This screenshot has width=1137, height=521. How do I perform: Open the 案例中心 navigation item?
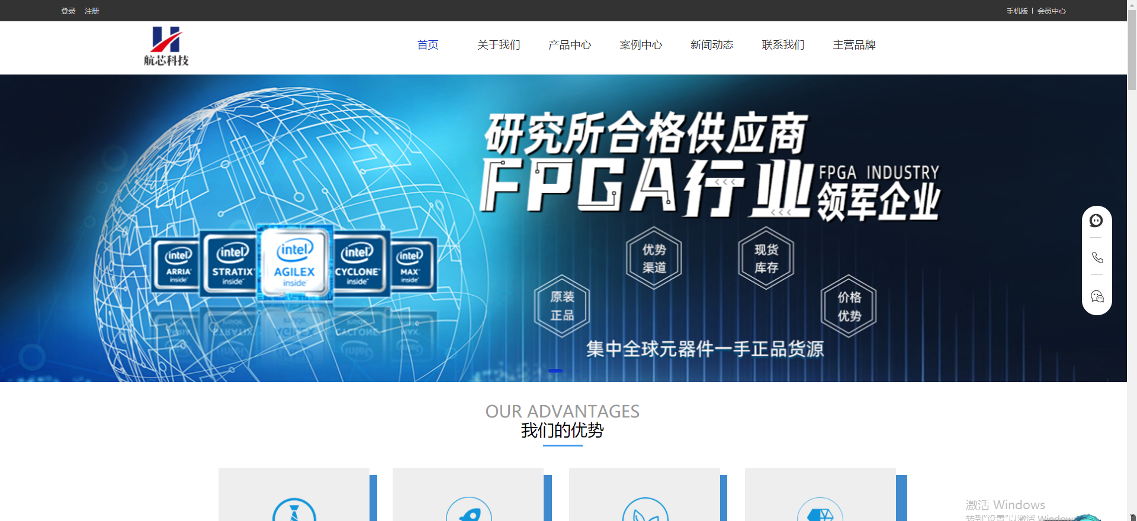tap(641, 45)
